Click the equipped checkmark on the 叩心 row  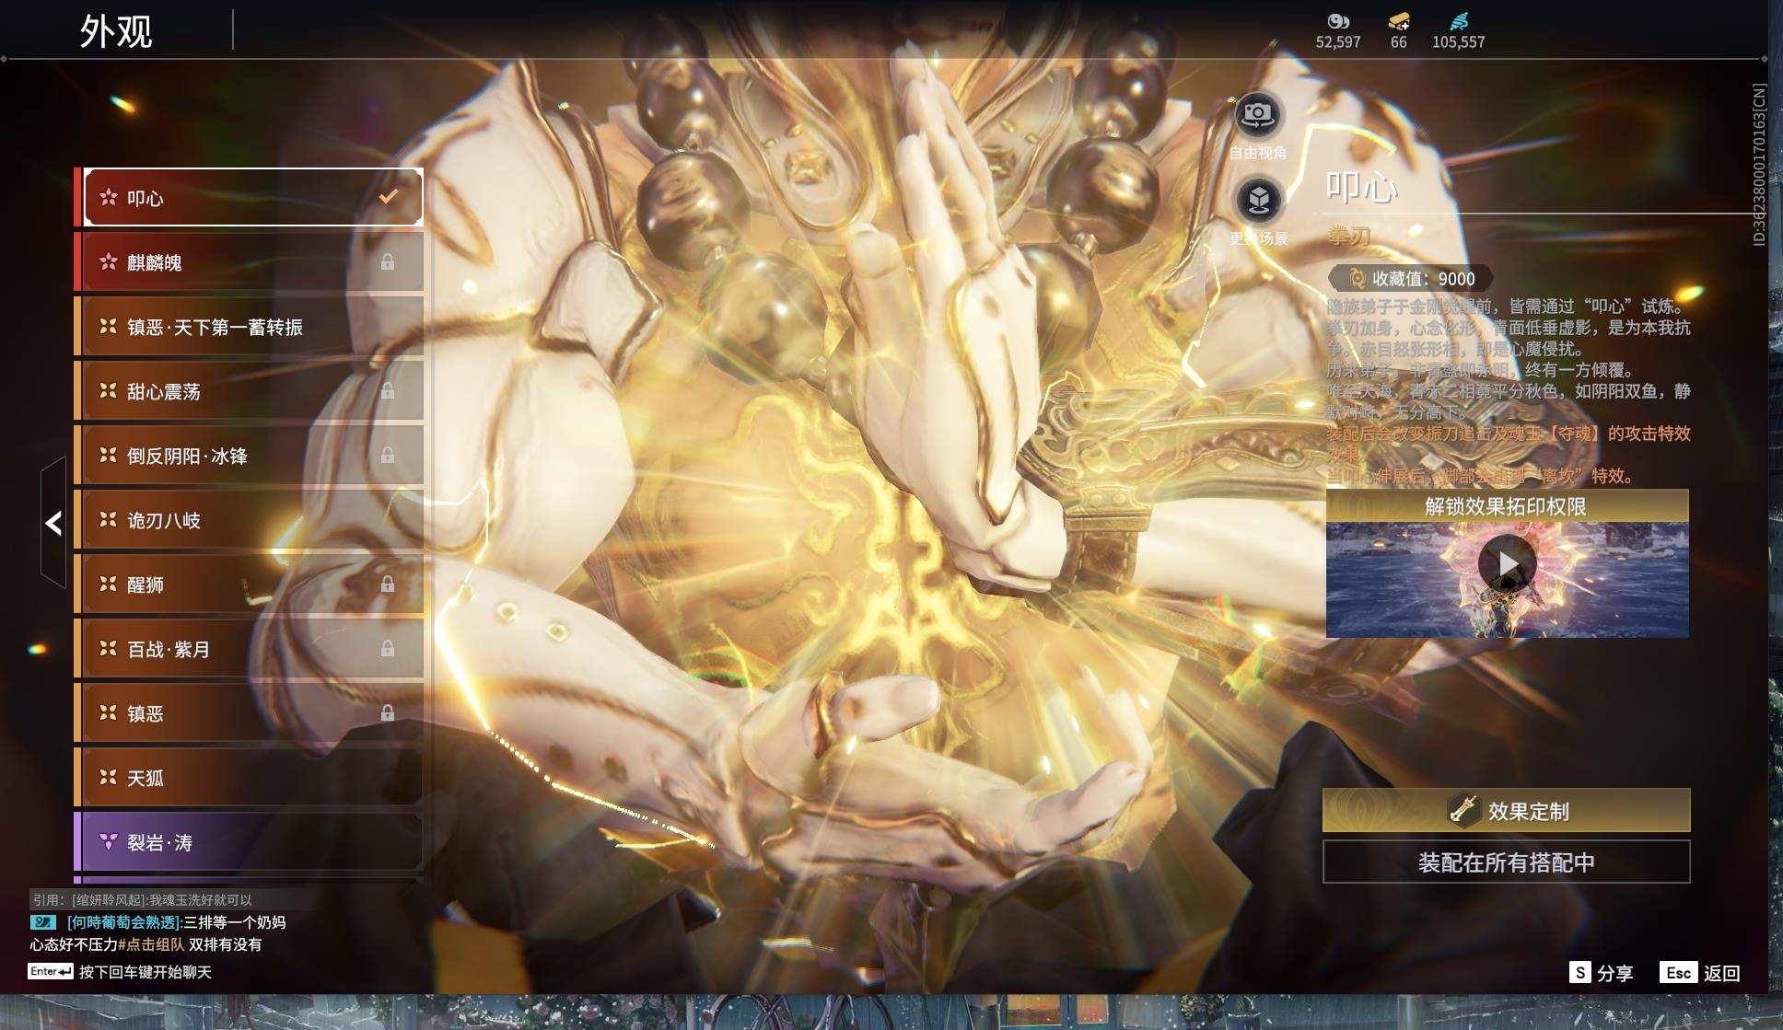[x=389, y=196]
